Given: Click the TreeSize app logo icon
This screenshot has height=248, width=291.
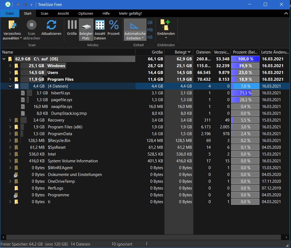Looking at the screenshot, I should tap(8, 4).
